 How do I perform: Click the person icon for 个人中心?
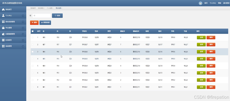(3, 16)
